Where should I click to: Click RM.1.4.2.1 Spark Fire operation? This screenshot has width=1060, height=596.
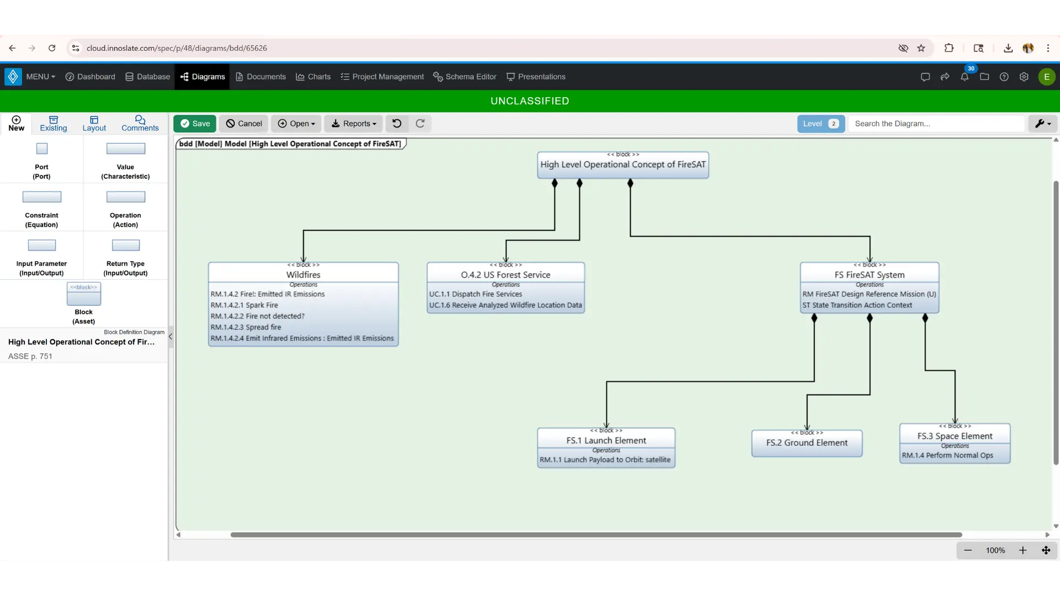pyautogui.click(x=244, y=305)
